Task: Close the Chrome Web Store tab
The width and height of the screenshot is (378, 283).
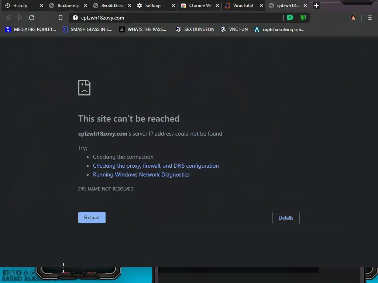Action: click(217, 6)
